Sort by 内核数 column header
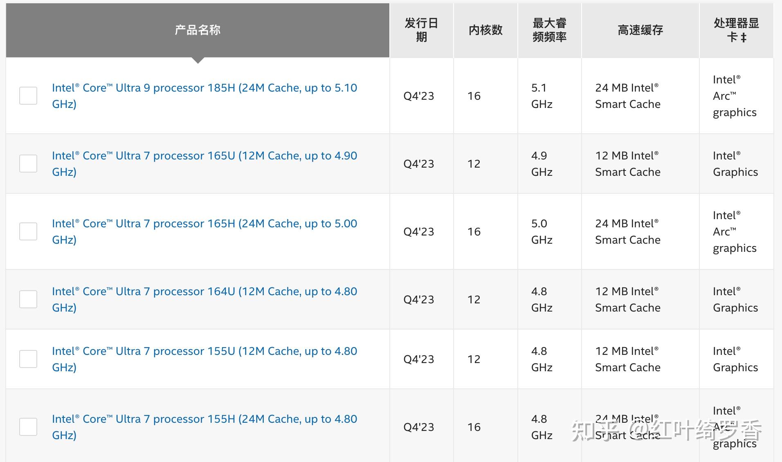Viewport: 782px width, 462px height. pyautogui.click(x=485, y=30)
